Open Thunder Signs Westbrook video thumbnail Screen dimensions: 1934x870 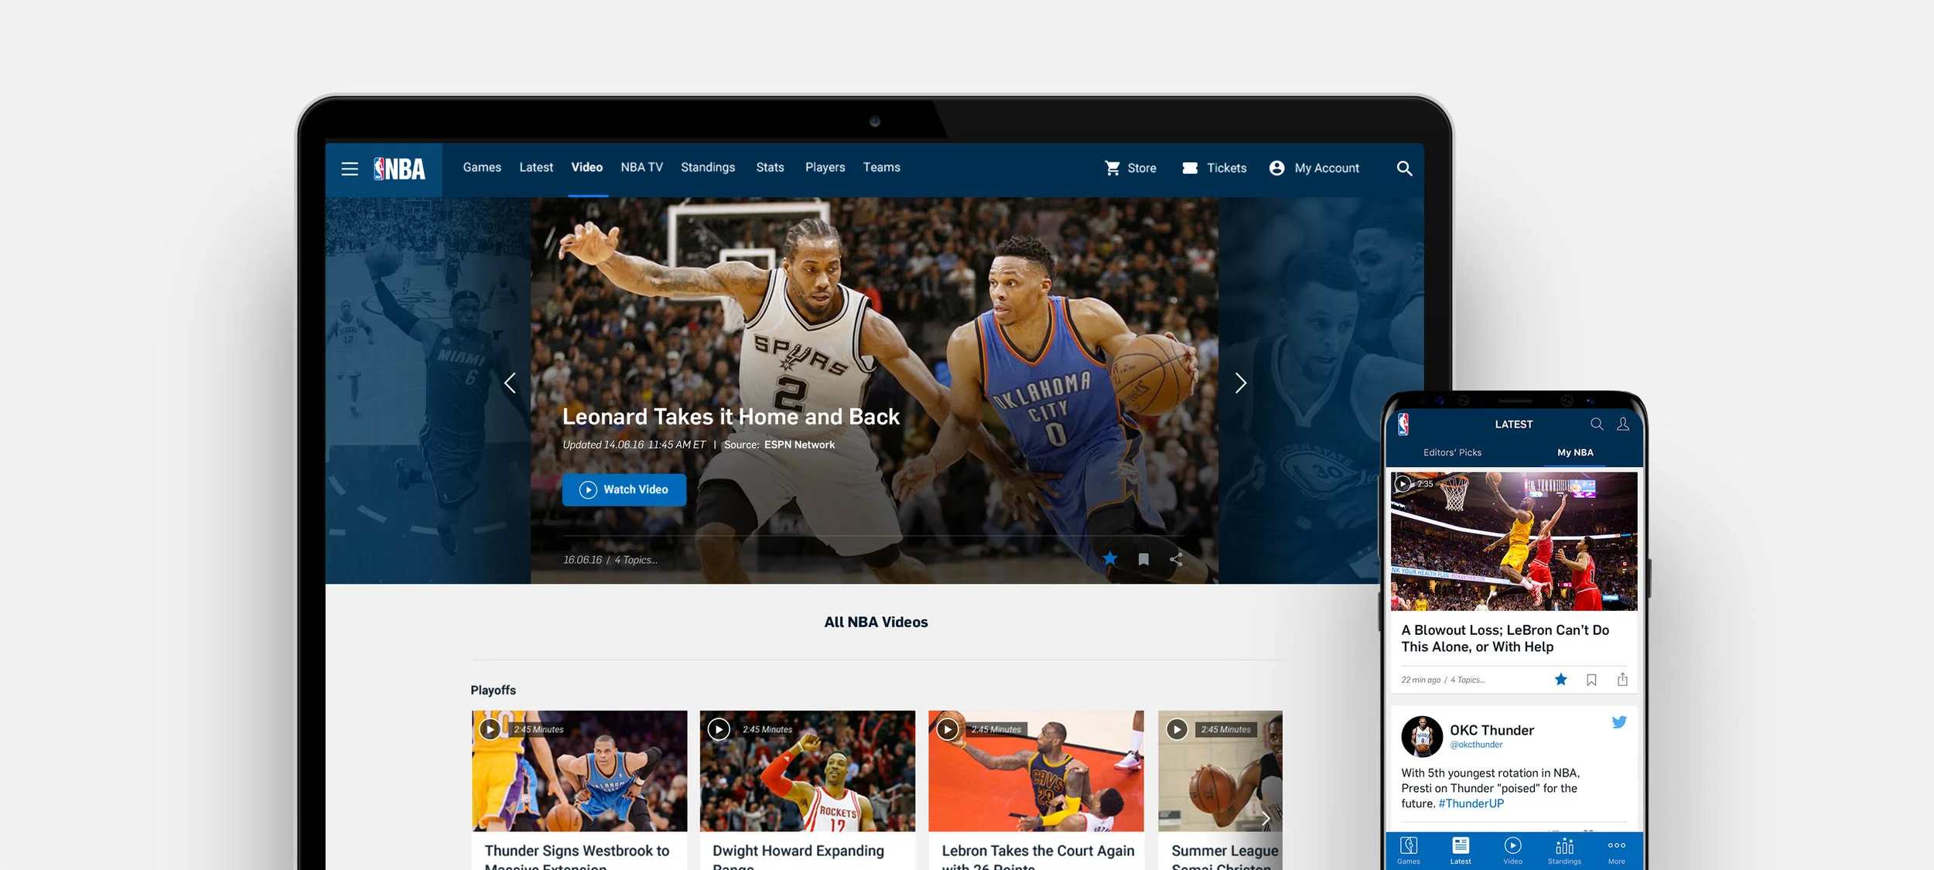click(579, 771)
